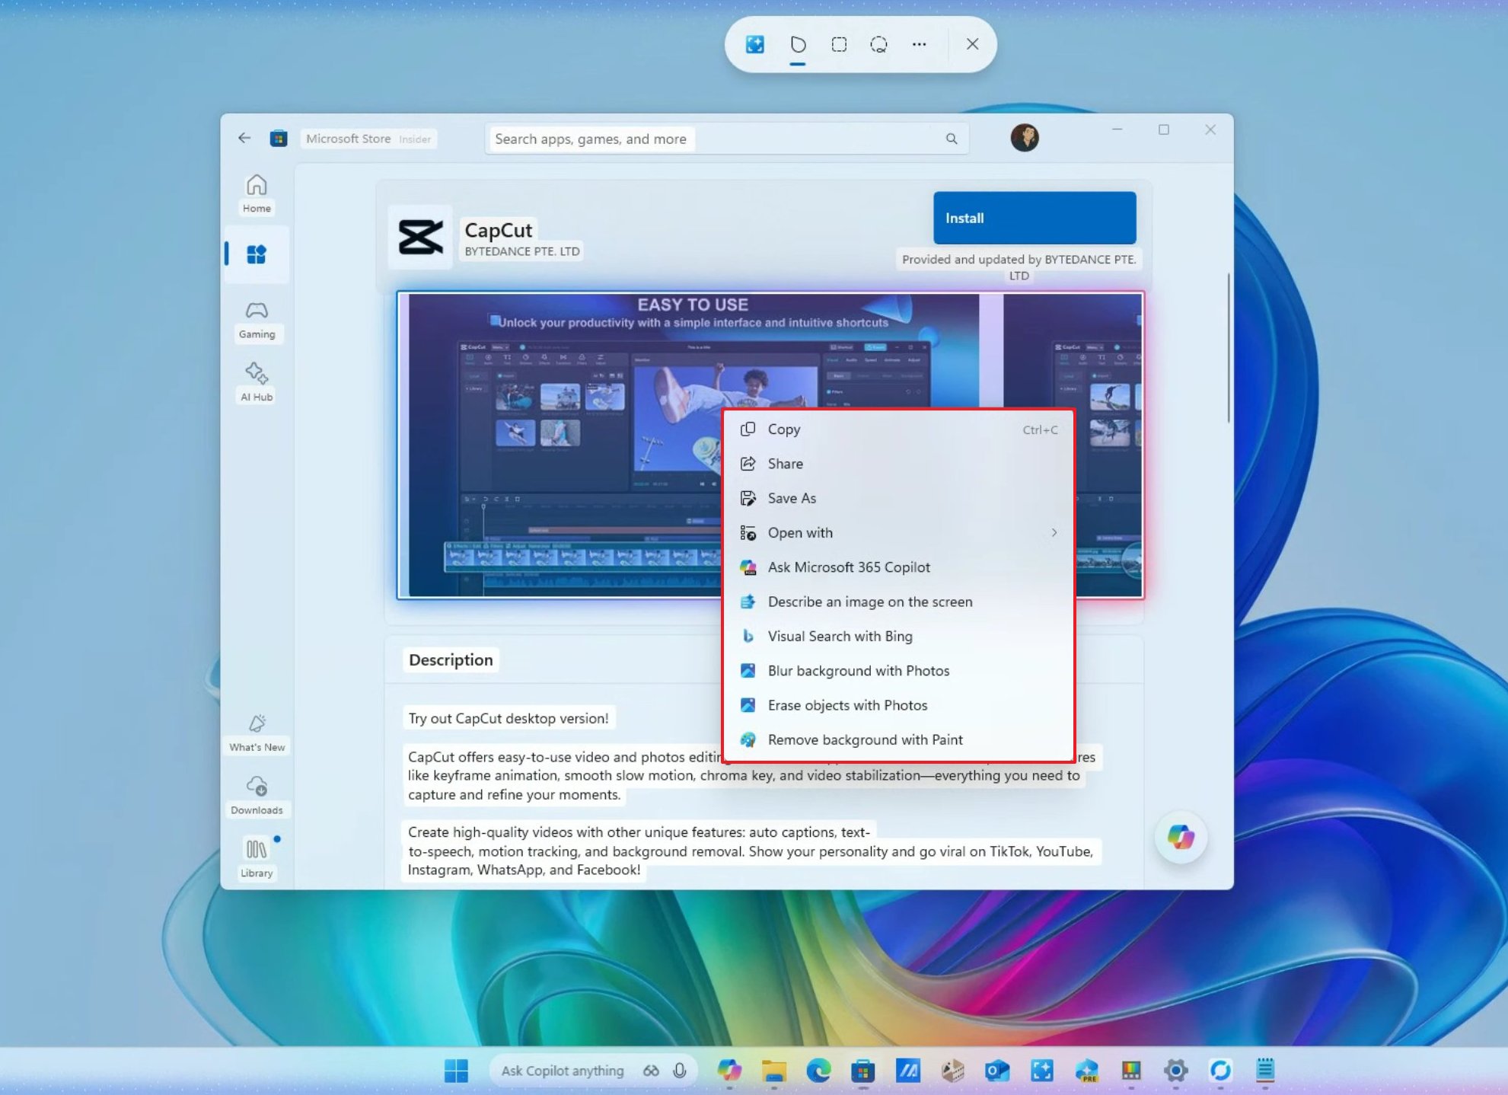Viewport: 1508px width, 1095px height.
Task: Click the Store search input field
Action: click(716, 139)
